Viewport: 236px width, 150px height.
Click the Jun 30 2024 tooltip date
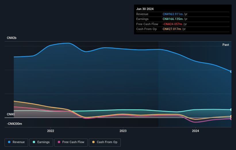coord(145,9)
